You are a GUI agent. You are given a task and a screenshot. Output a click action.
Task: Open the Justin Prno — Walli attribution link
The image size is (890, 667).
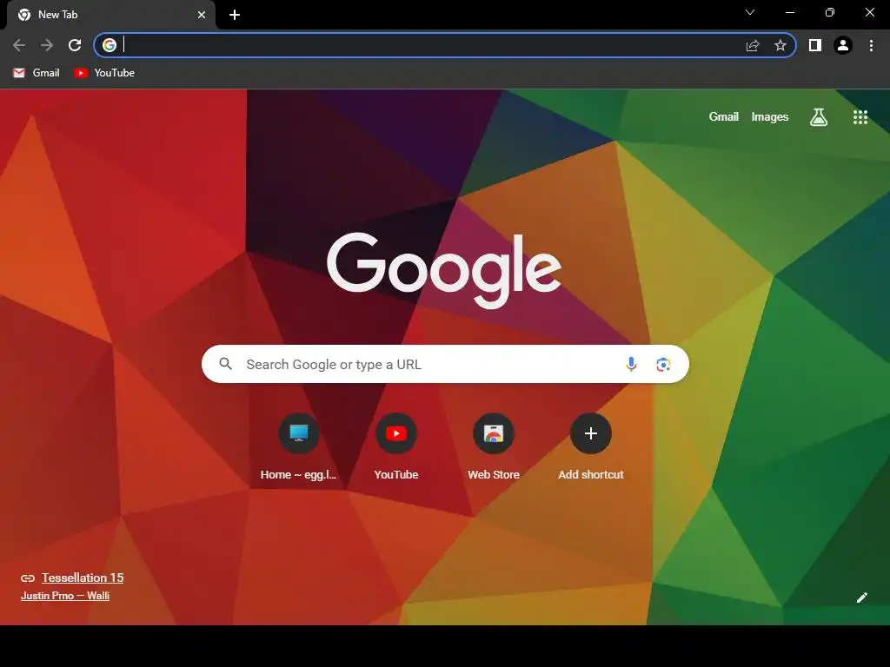click(x=65, y=596)
